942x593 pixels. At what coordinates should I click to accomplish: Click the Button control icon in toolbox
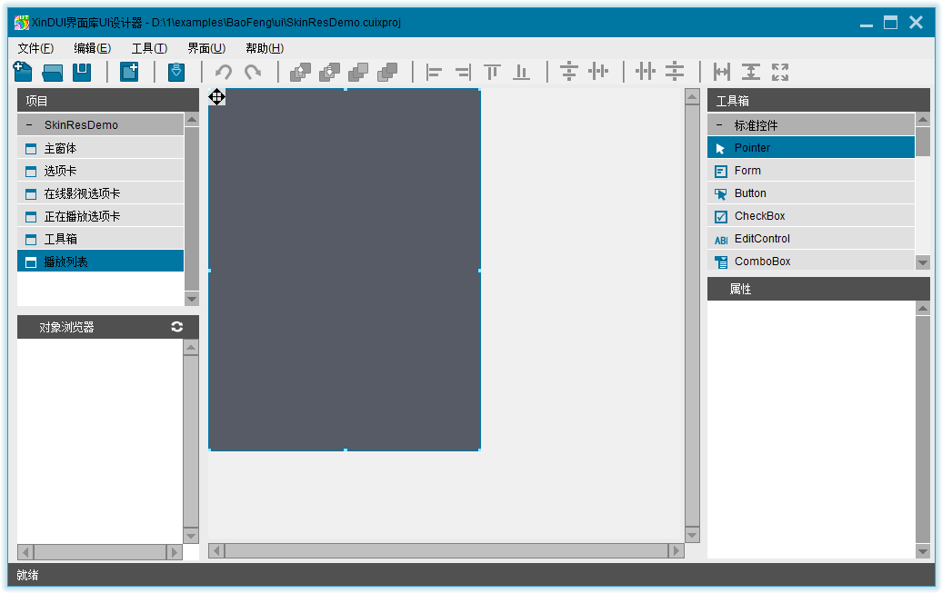721,193
